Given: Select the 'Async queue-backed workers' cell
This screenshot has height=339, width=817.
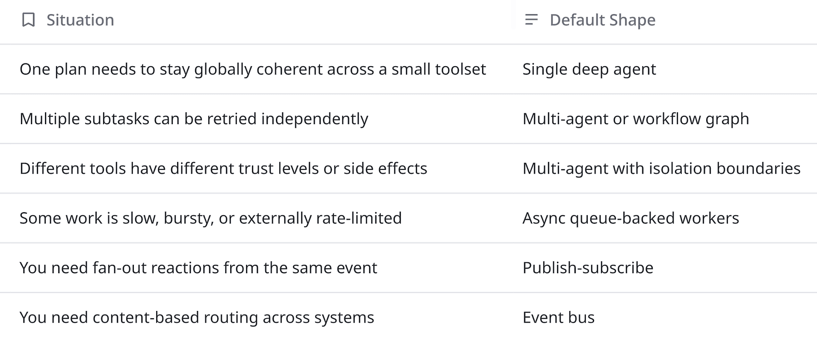Looking at the screenshot, I should [x=630, y=218].
